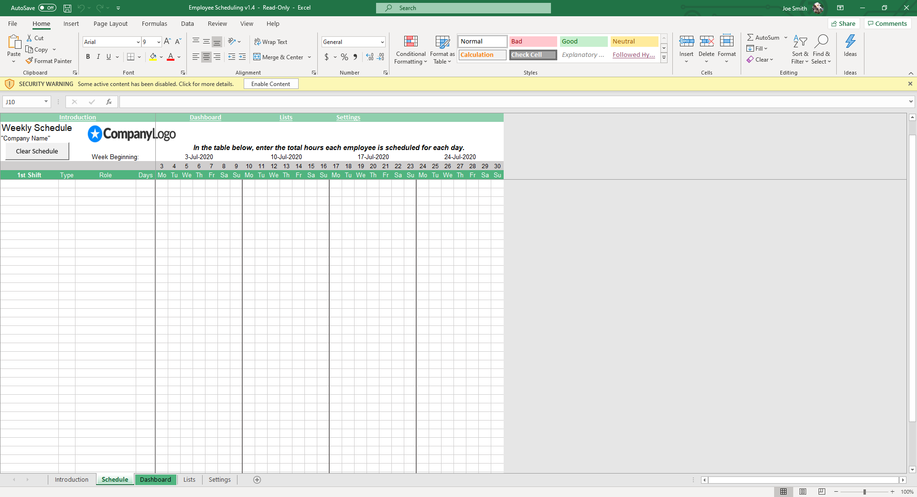Decrease decimal places

coord(381,57)
